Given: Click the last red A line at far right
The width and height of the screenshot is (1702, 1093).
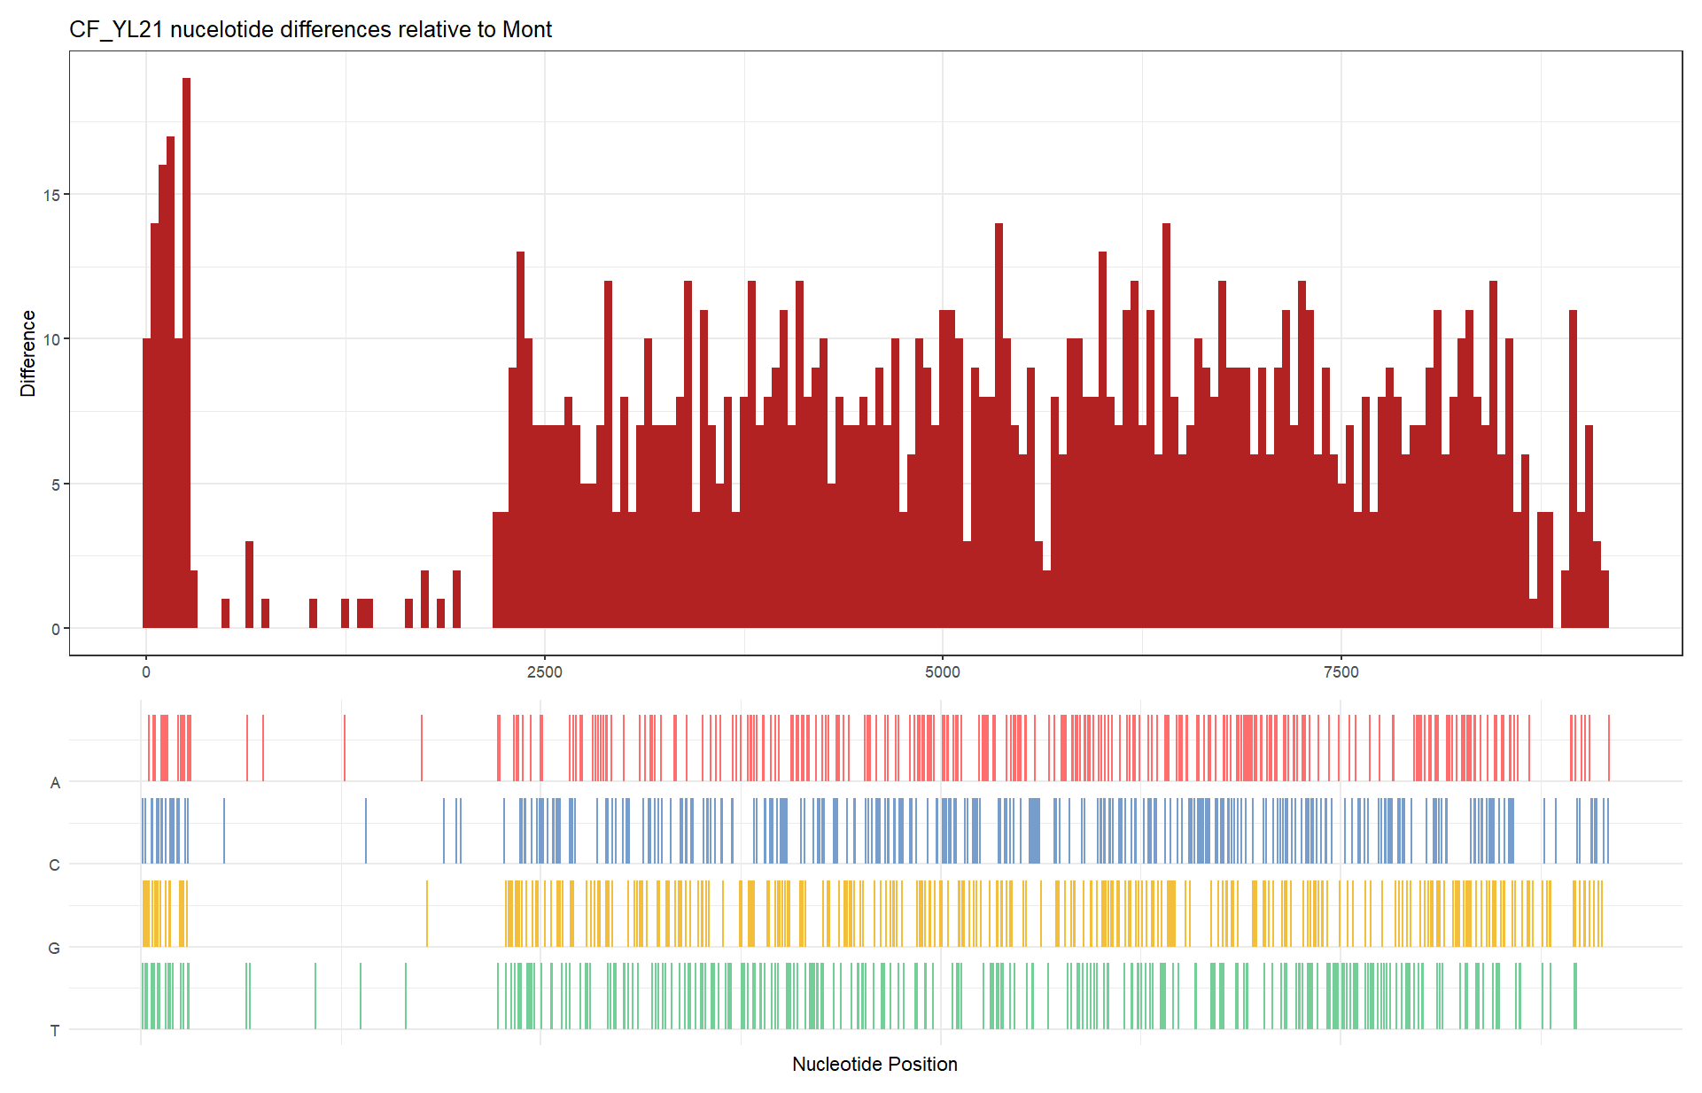Looking at the screenshot, I should 1608,748.
